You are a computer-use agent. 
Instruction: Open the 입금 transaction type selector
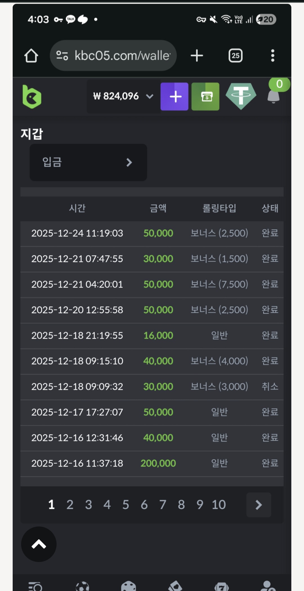(88, 162)
